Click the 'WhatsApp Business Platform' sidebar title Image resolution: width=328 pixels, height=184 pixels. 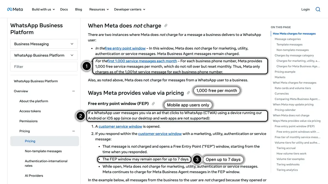coord(36,29)
